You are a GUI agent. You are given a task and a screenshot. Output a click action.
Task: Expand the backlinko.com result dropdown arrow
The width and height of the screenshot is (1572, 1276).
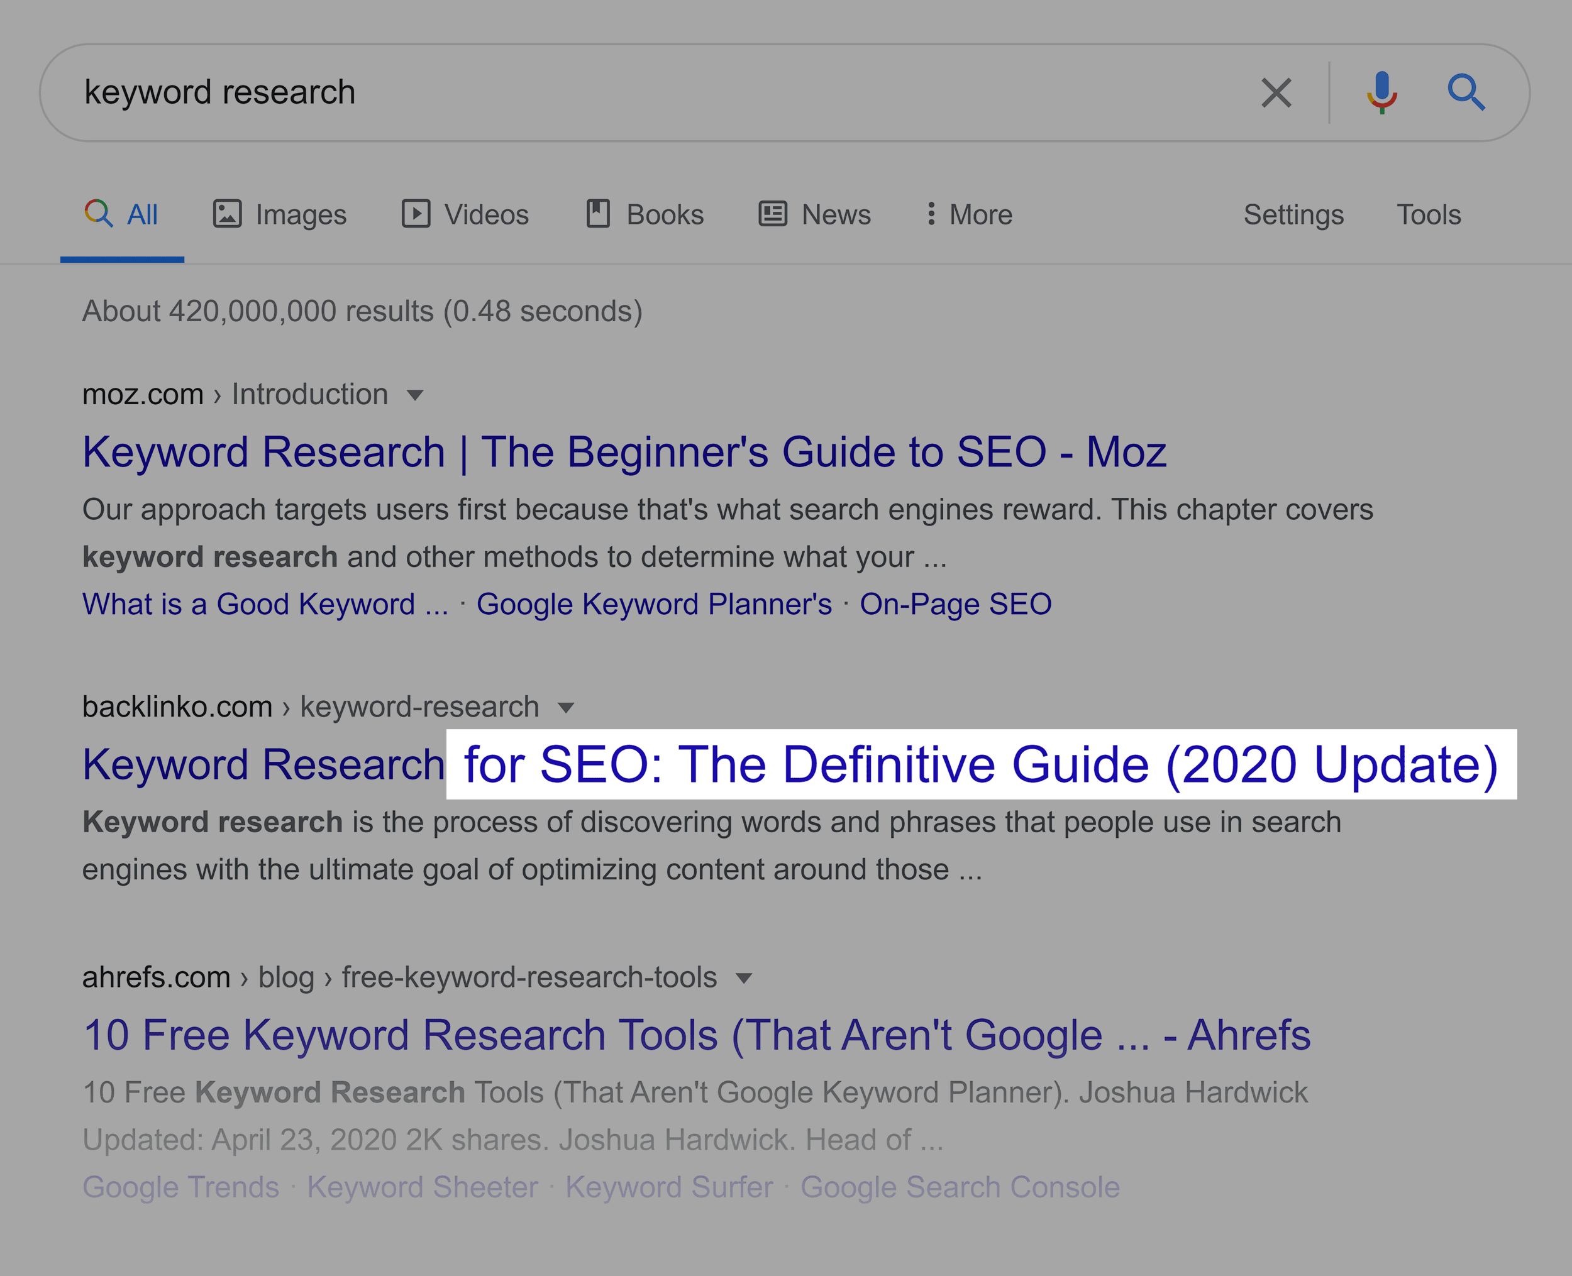(x=565, y=708)
